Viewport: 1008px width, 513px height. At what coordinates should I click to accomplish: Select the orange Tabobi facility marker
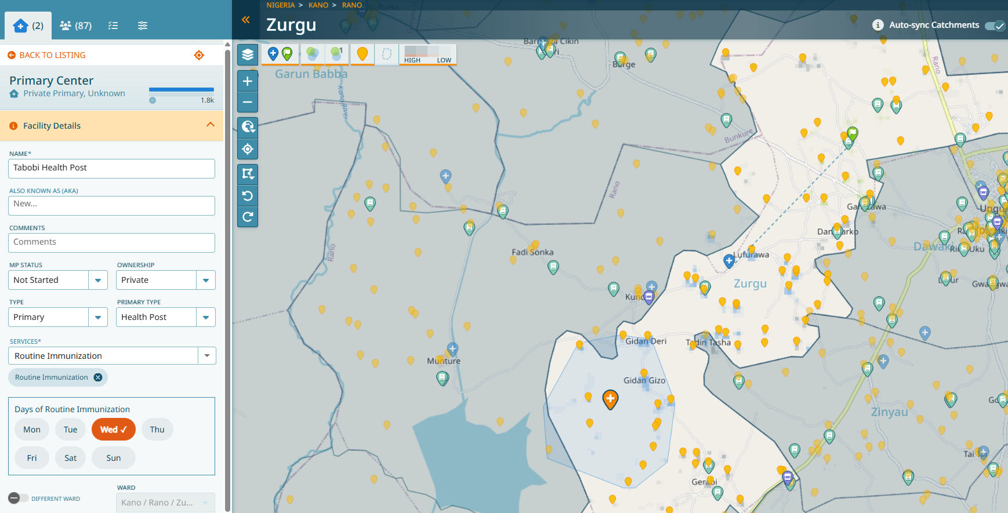pyautogui.click(x=610, y=399)
